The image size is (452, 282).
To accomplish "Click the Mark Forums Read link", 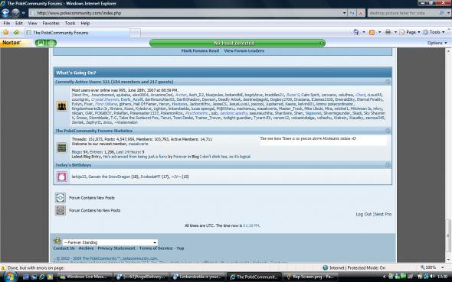I will 200,51.
